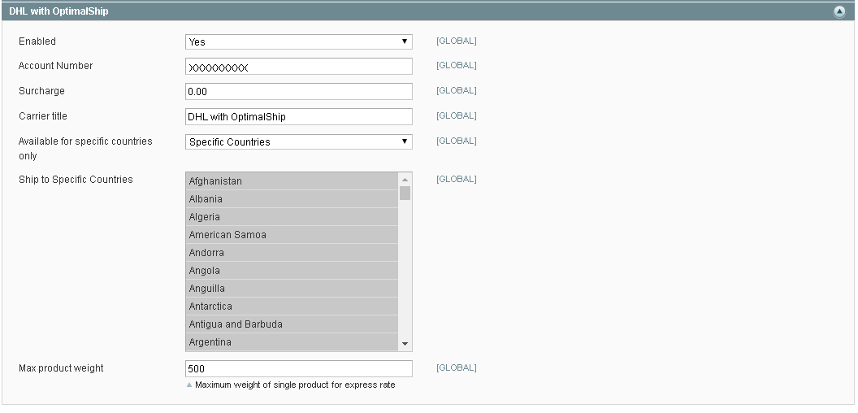Click the maximum weight hint text
The image size is (858, 413).
[x=295, y=385]
